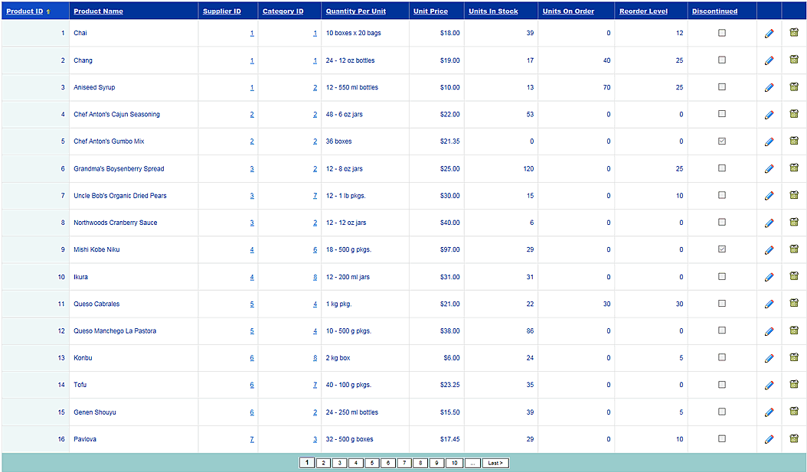Open Supplier ID 7 link for Pavlova
This screenshot has height=472, width=807.
click(251, 440)
